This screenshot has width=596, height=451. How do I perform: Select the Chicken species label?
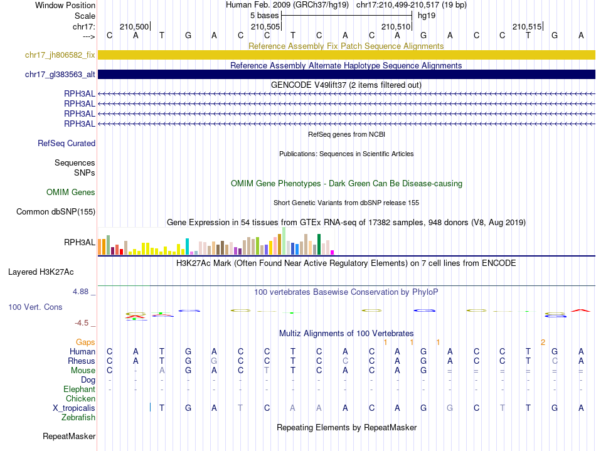[80, 398]
